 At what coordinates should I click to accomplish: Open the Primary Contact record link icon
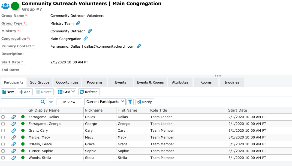(139, 46)
